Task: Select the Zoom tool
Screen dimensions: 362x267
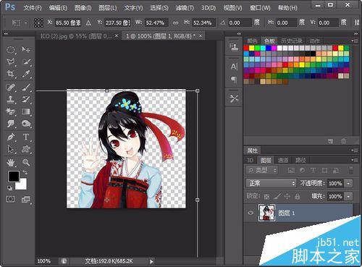Action: coord(26,162)
